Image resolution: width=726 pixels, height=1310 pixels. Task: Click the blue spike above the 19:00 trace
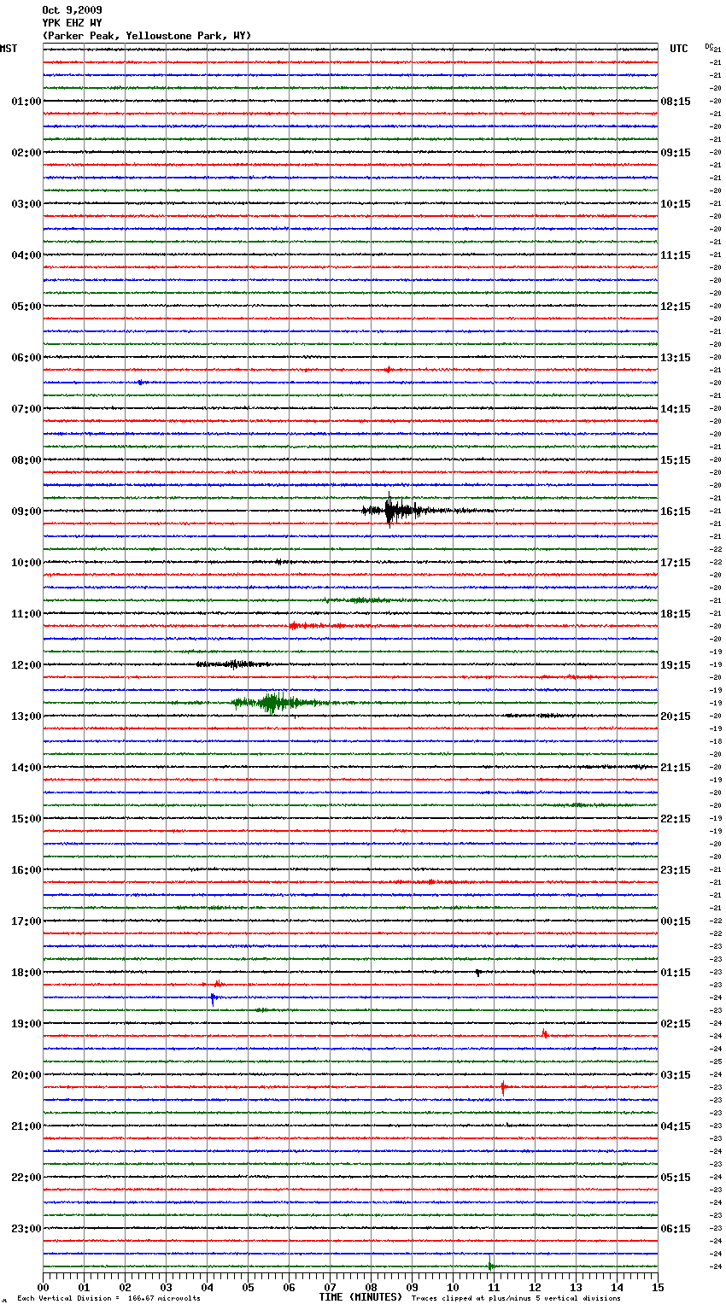tap(213, 999)
